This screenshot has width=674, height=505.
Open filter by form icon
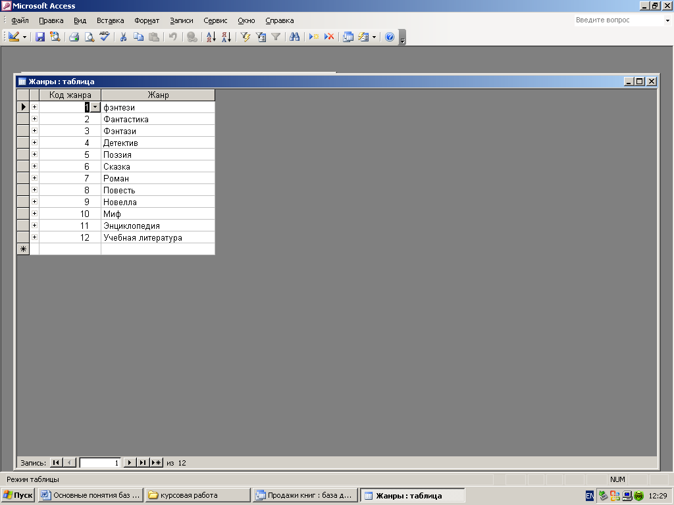(261, 37)
